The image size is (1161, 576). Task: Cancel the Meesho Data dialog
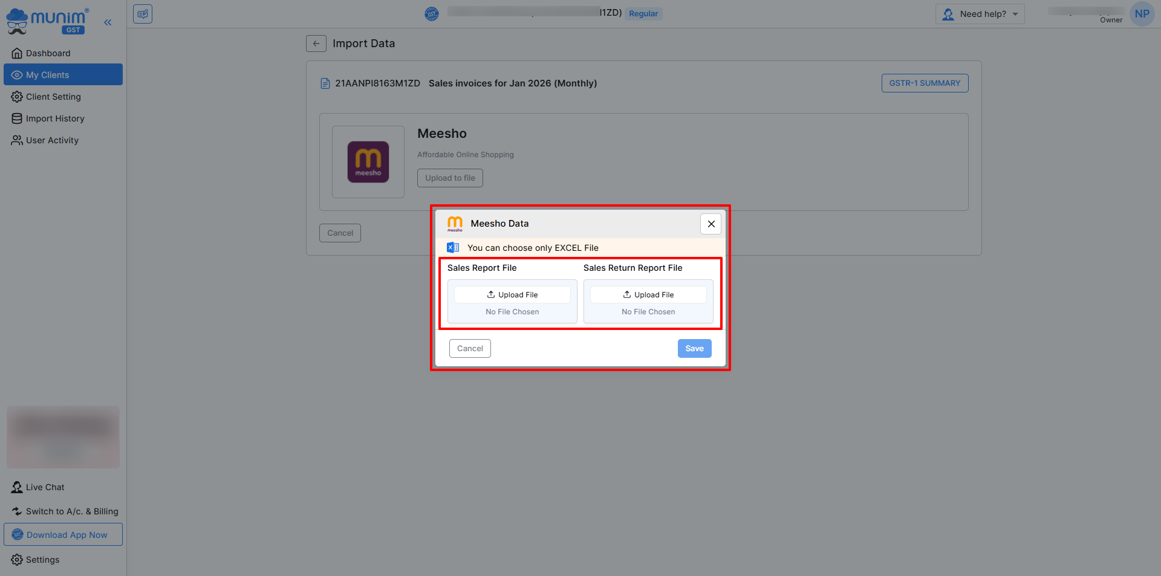[x=470, y=349]
